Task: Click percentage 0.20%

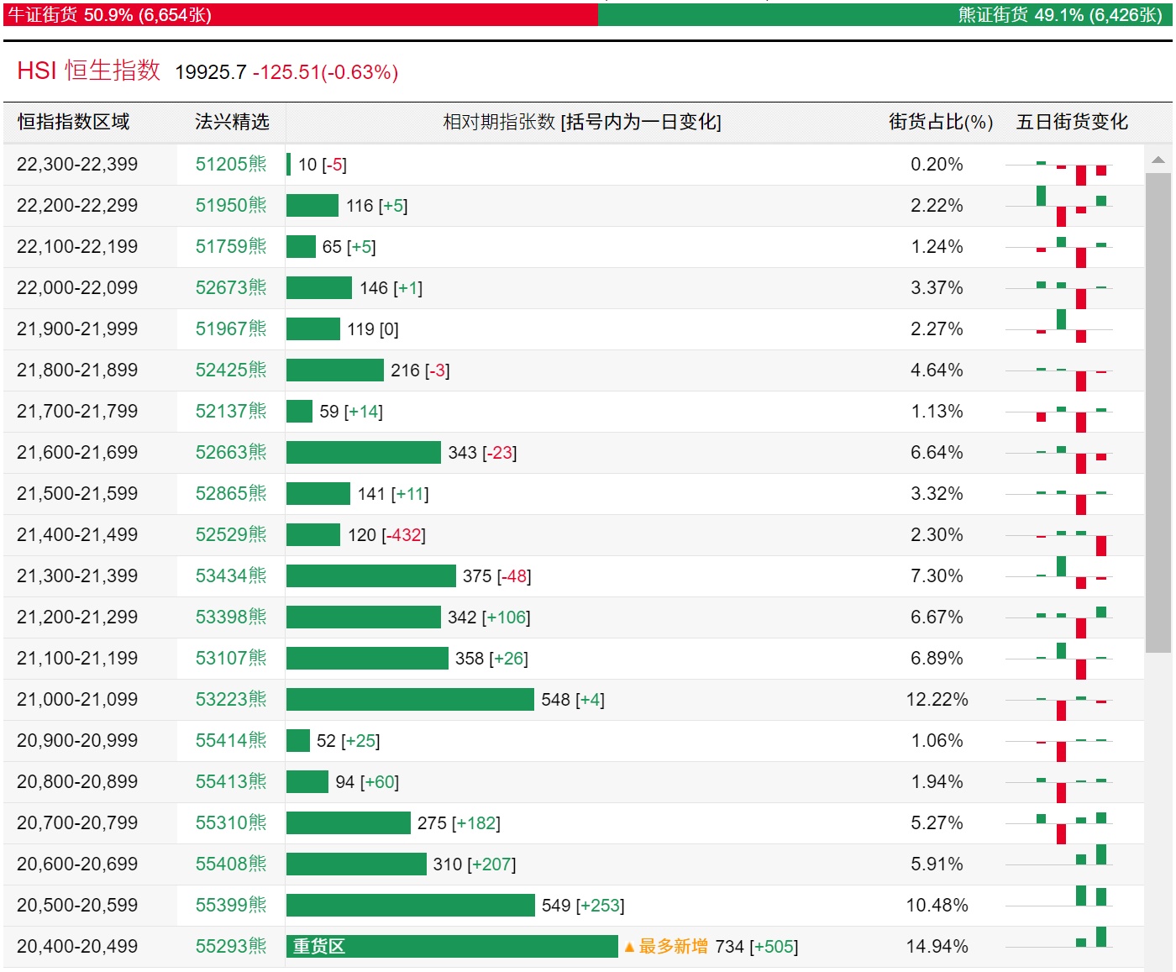Action: point(937,164)
